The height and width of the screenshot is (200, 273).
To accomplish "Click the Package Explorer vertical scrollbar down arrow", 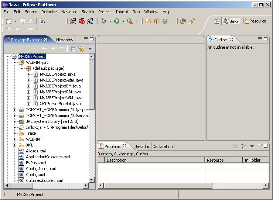I will 92,179.
